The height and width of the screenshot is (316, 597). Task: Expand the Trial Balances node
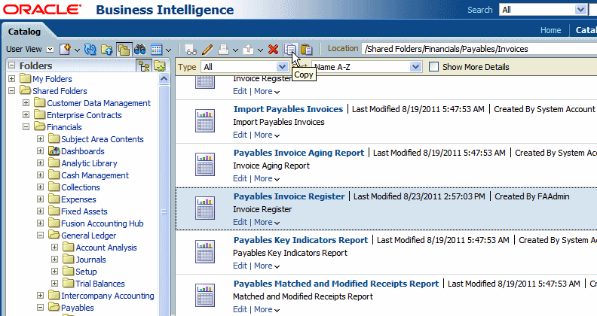55,284
